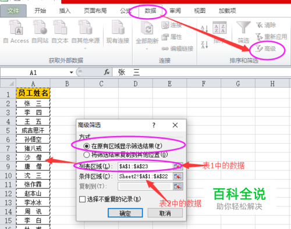Switch to the 开始 tab
This screenshot has width=291, height=229.
coord(40,11)
